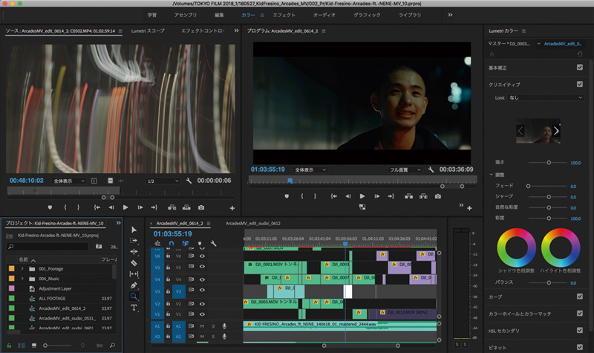Export frame camera icon in Program monitor
The image size is (594, 353).
click(x=438, y=196)
